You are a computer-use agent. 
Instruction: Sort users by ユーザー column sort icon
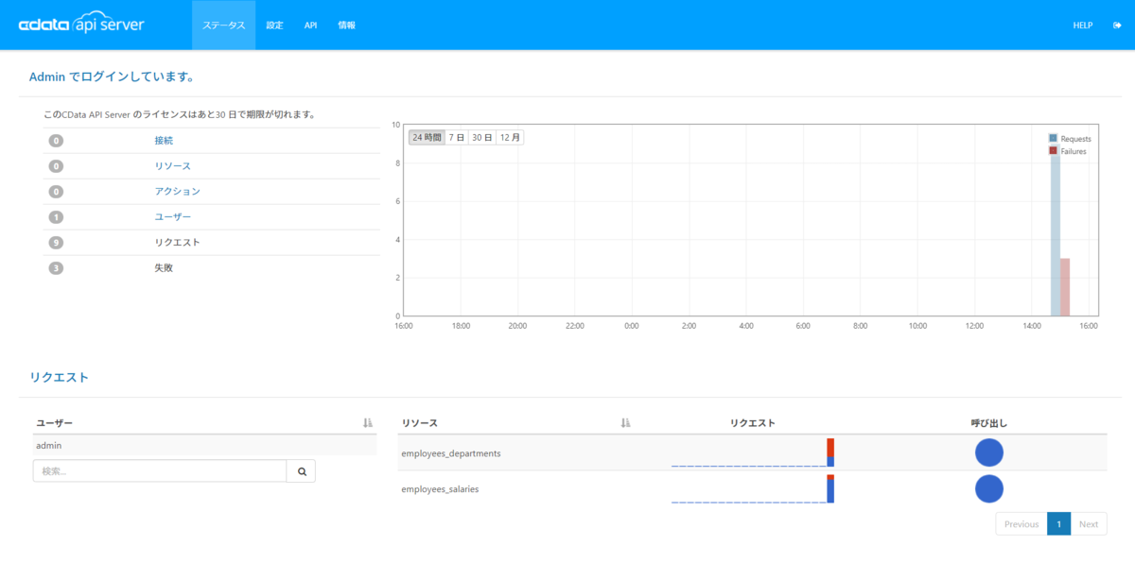368,423
